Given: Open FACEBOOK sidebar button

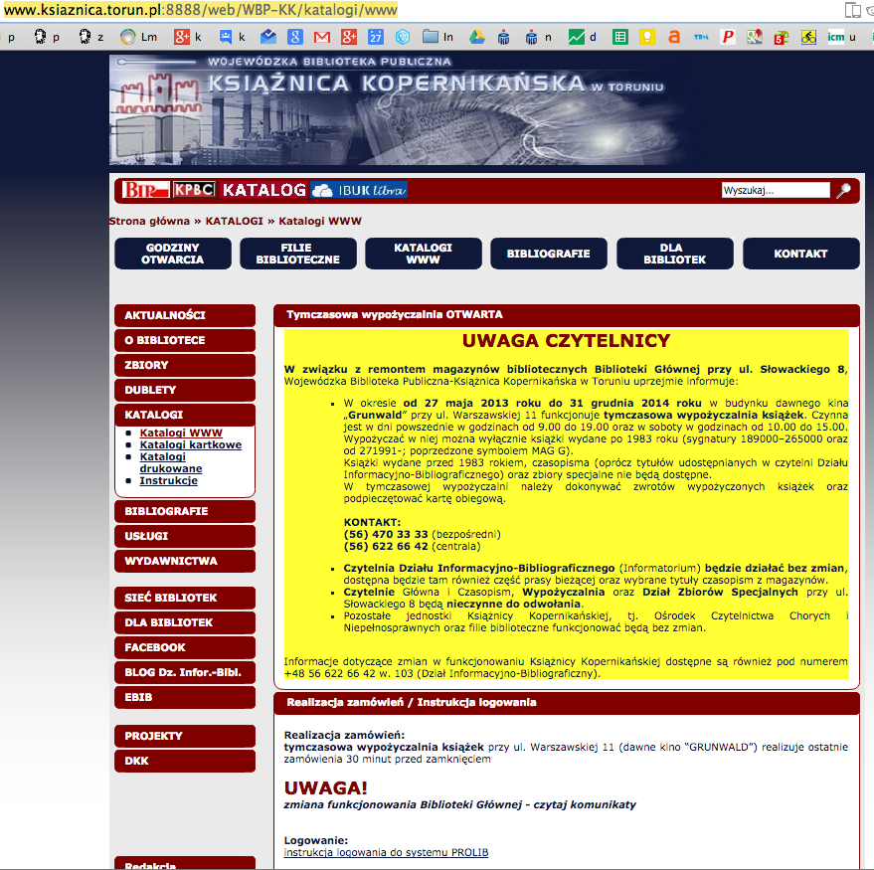Looking at the screenshot, I should pyautogui.click(x=185, y=647).
